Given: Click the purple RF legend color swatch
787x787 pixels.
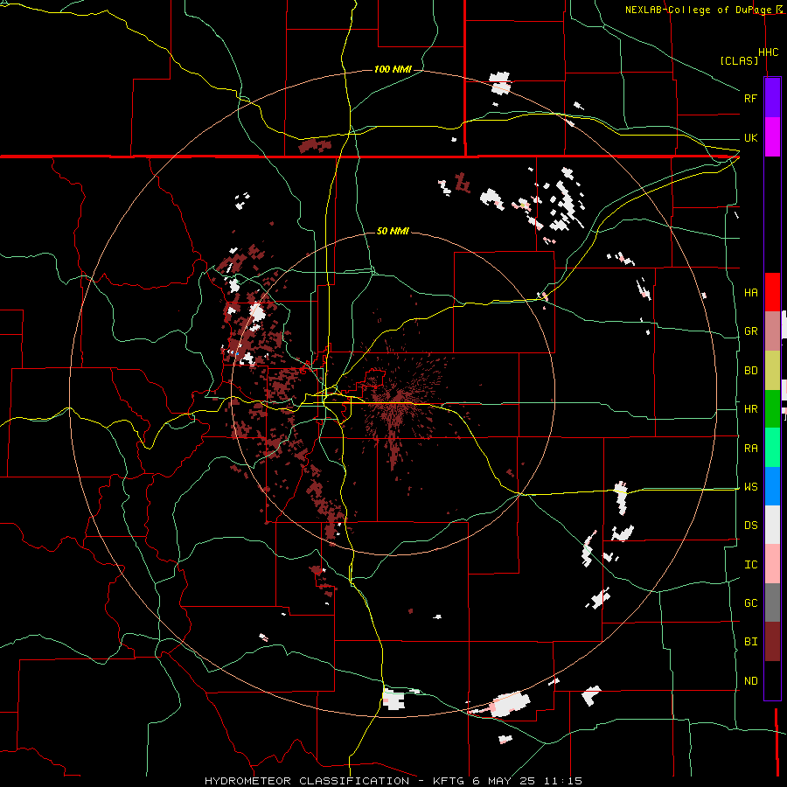Looking at the screenshot, I should pyautogui.click(x=772, y=98).
